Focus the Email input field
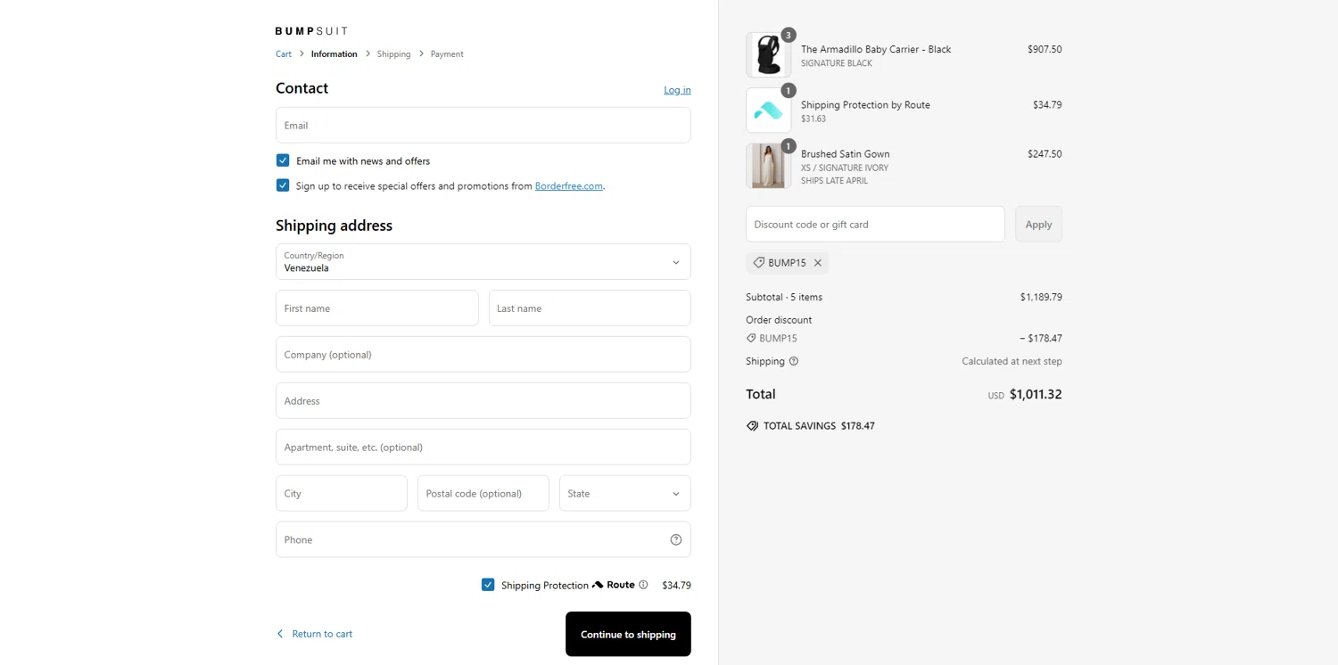 (483, 126)
